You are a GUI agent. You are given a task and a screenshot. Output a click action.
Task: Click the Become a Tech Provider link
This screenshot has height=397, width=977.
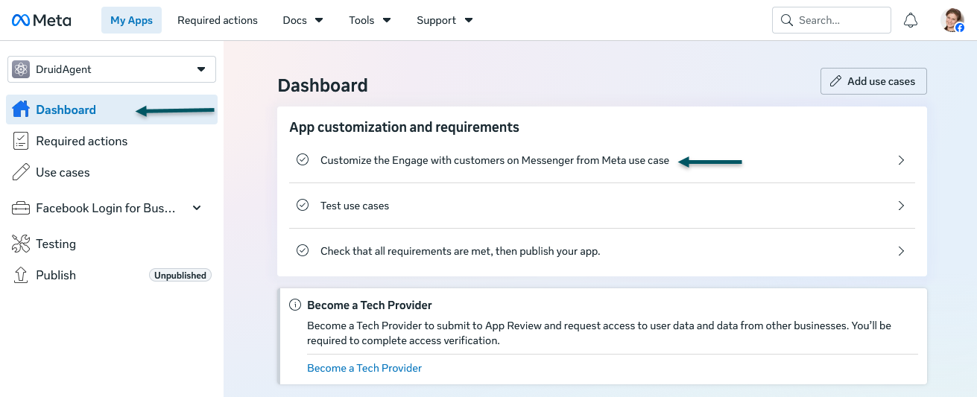pos(364,368)
